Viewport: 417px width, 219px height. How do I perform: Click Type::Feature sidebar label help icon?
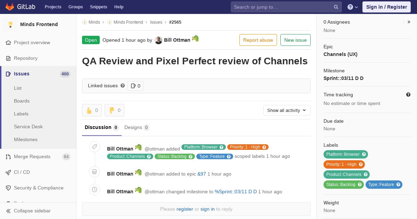(x=398, y=185)
